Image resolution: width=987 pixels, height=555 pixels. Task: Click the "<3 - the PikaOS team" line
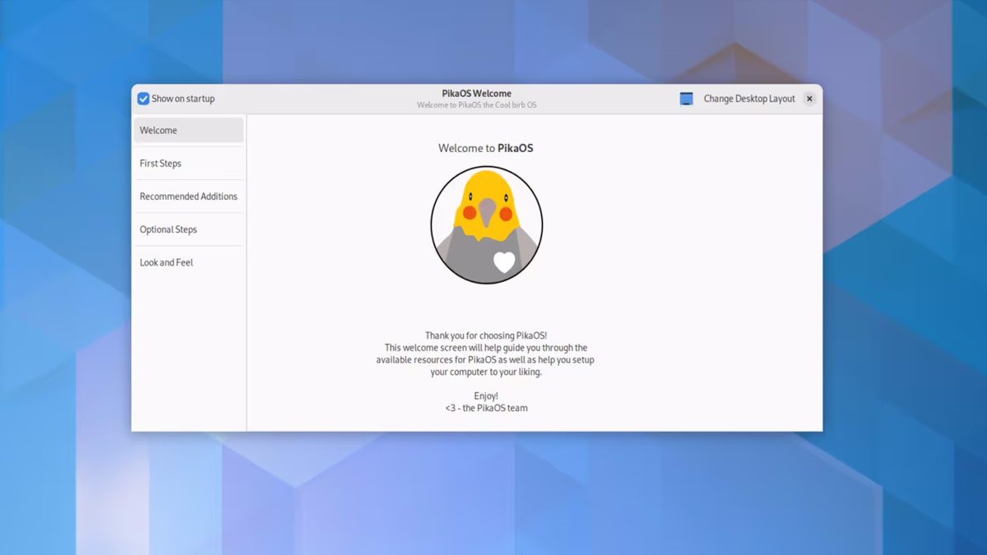pyautogui.click(x=486, y=408)
